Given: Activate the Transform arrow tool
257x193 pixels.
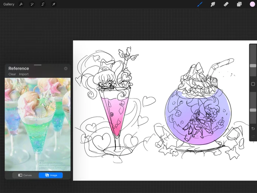Looking at the screenshot, I should pos(54,4).
